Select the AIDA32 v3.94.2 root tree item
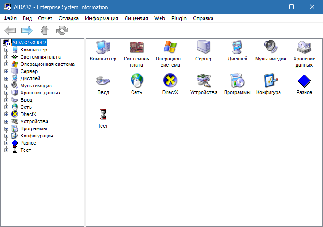 point(29,43)
